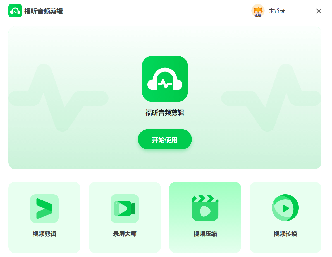Image resolution: width=332 pixels, height=257 pixels.
Task: Click the 录屏大师 screen recorder camera icon
Action: (x=125, y=209)
